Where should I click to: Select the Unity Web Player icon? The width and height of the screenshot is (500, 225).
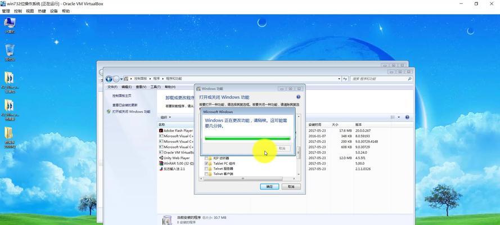click(161, 157)
